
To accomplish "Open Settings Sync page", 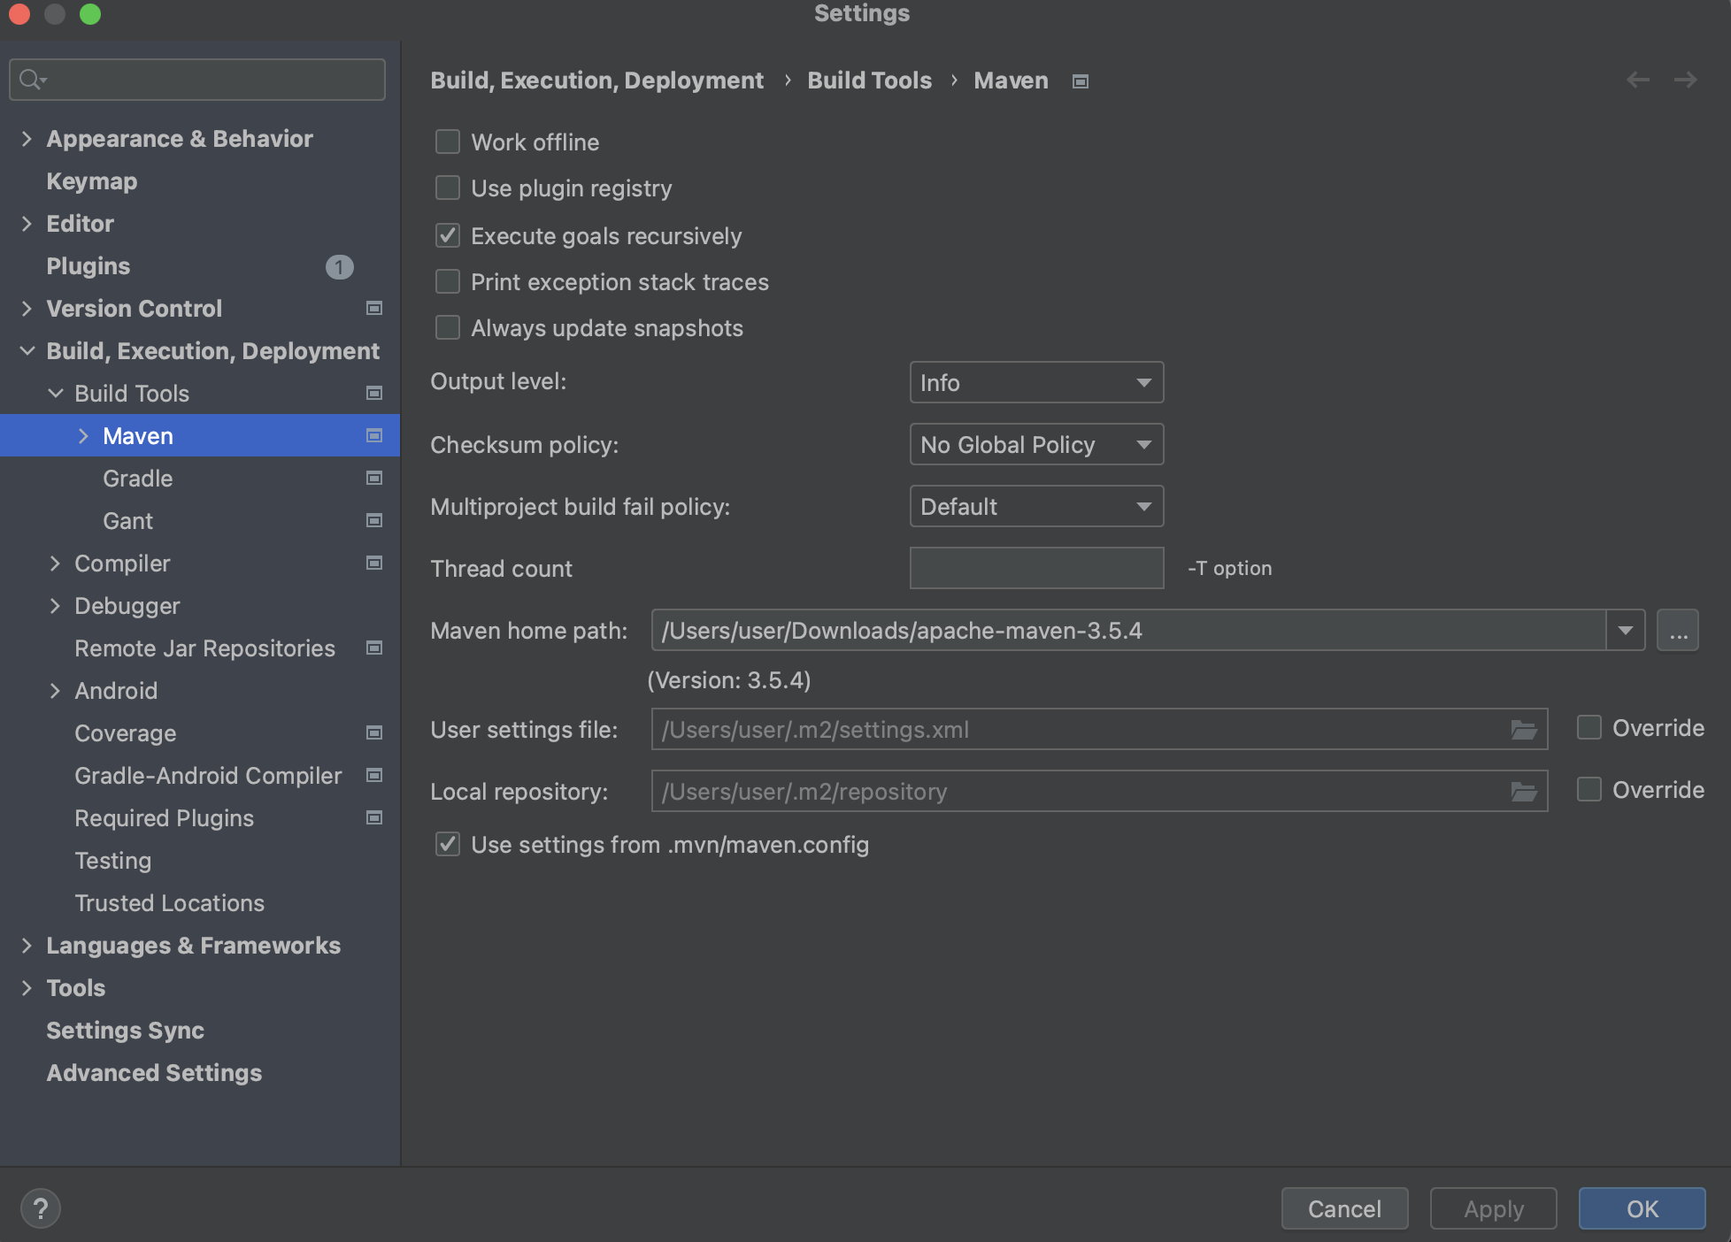I will tap(126, 1031).
